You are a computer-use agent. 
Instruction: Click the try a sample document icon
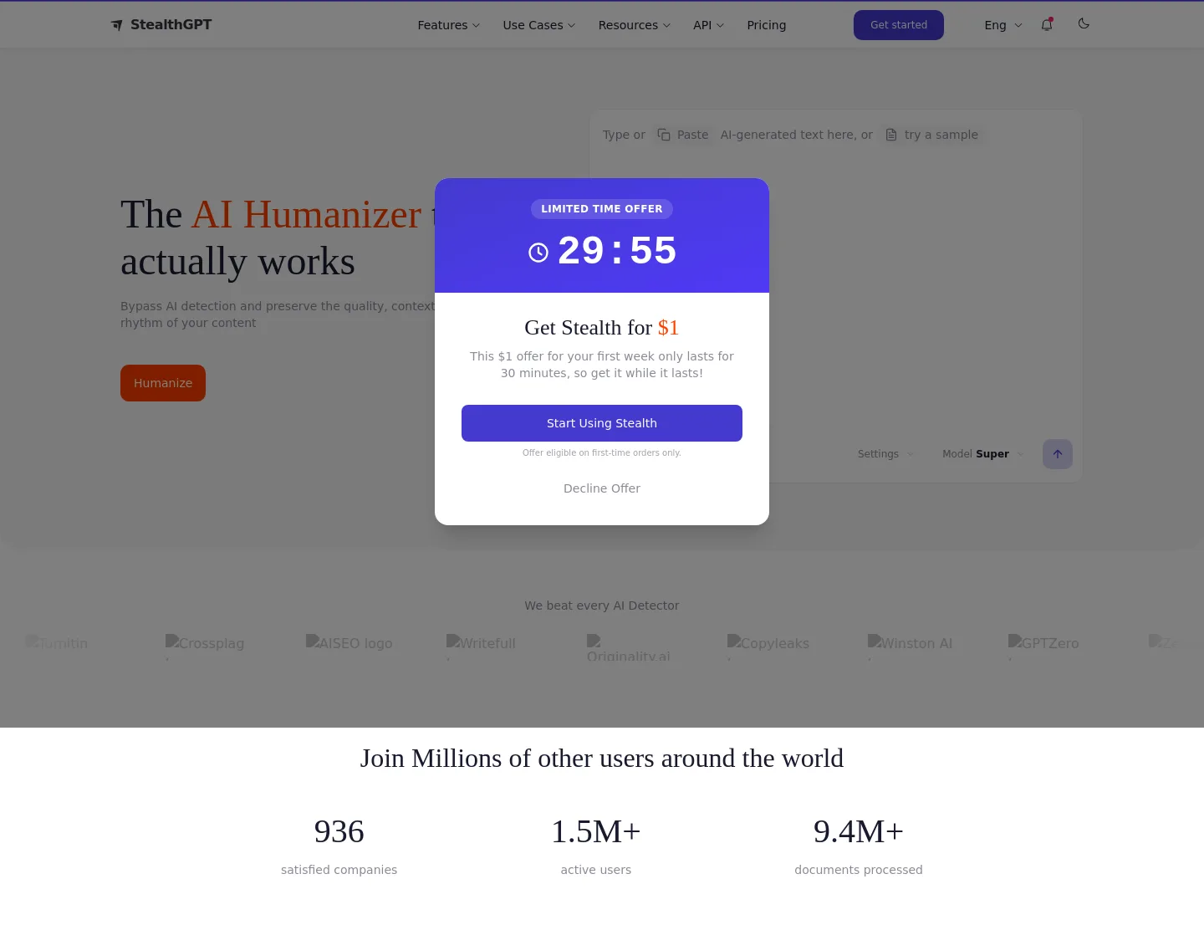click(891, 135)
